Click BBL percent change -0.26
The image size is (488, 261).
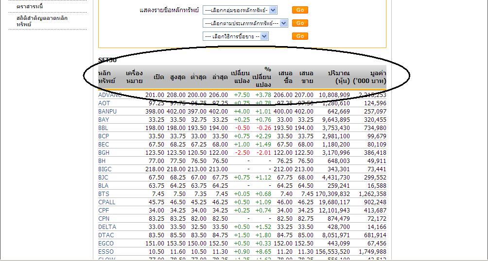tap(263, 128)
